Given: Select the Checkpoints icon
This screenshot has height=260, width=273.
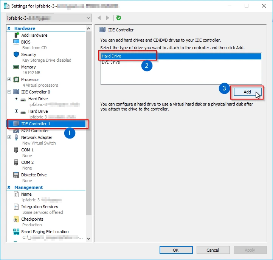Looking at the screenshot, I should pyautogui.click(x=16, y=219).
